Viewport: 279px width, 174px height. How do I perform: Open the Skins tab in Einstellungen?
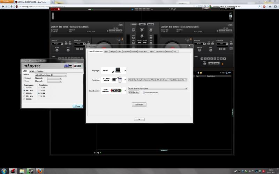pos(106,52)
